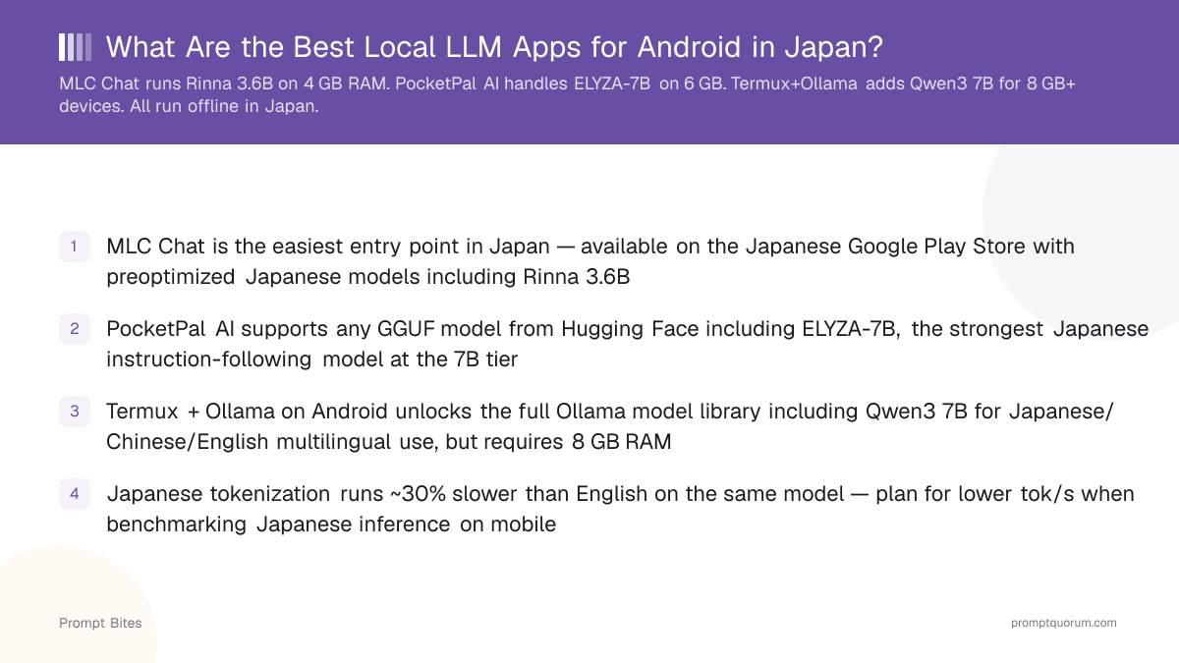Click the point 'Japanese tokenization runs ~30% slower'
The height and width of the screenshot is (663, 1179).
pos(620,509)
